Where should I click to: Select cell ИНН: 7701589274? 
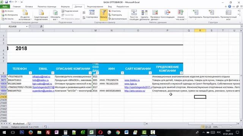pyautogui.click(x=112, y=80)
